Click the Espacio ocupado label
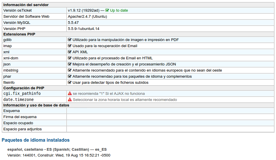276x160 pixels. pos(18,123)
